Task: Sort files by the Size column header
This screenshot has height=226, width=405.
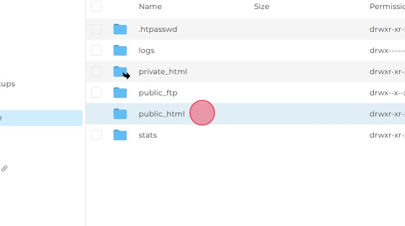Action: tap(261, 6)
